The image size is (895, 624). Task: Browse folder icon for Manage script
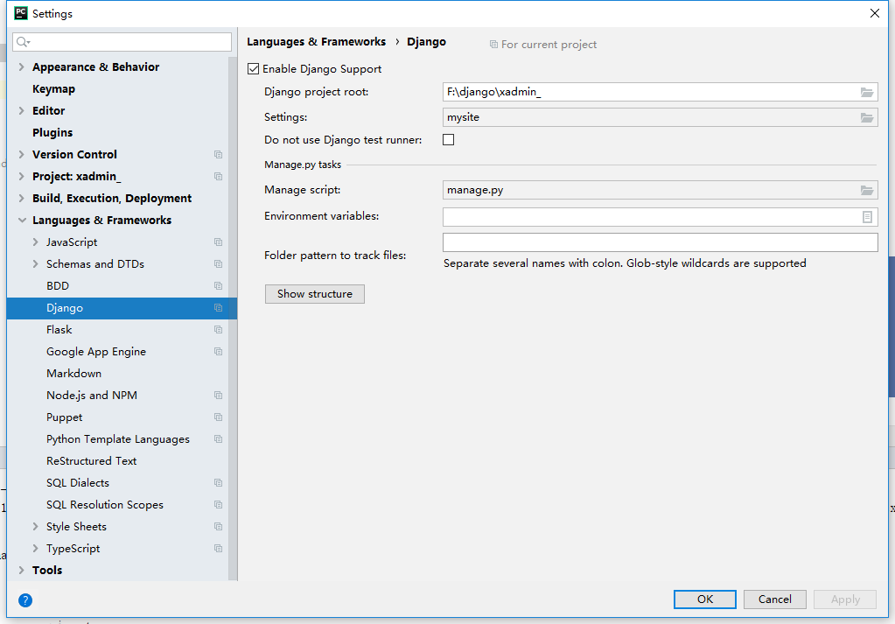866,190
